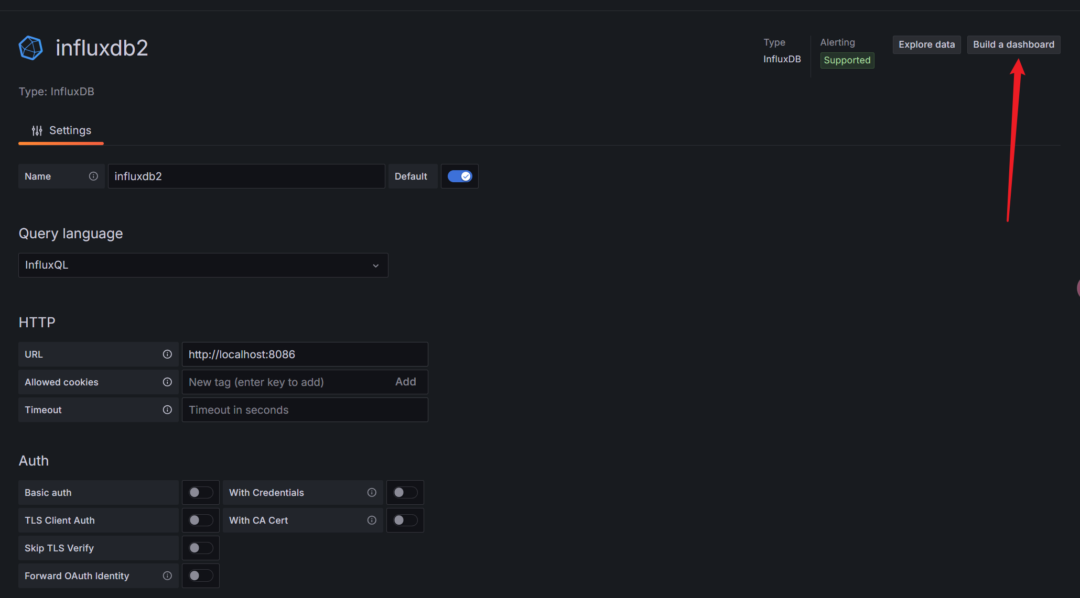Click the Name input containing influxdb2
1080x598 pixels.
click(x=246, y=176)
